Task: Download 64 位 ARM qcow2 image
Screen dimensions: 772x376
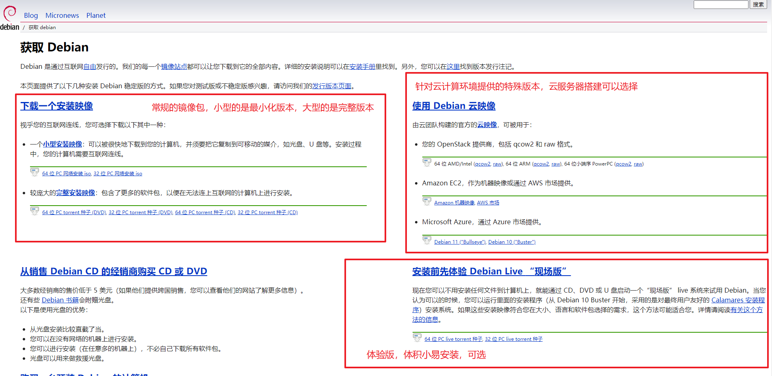Action: click(541, 164)
